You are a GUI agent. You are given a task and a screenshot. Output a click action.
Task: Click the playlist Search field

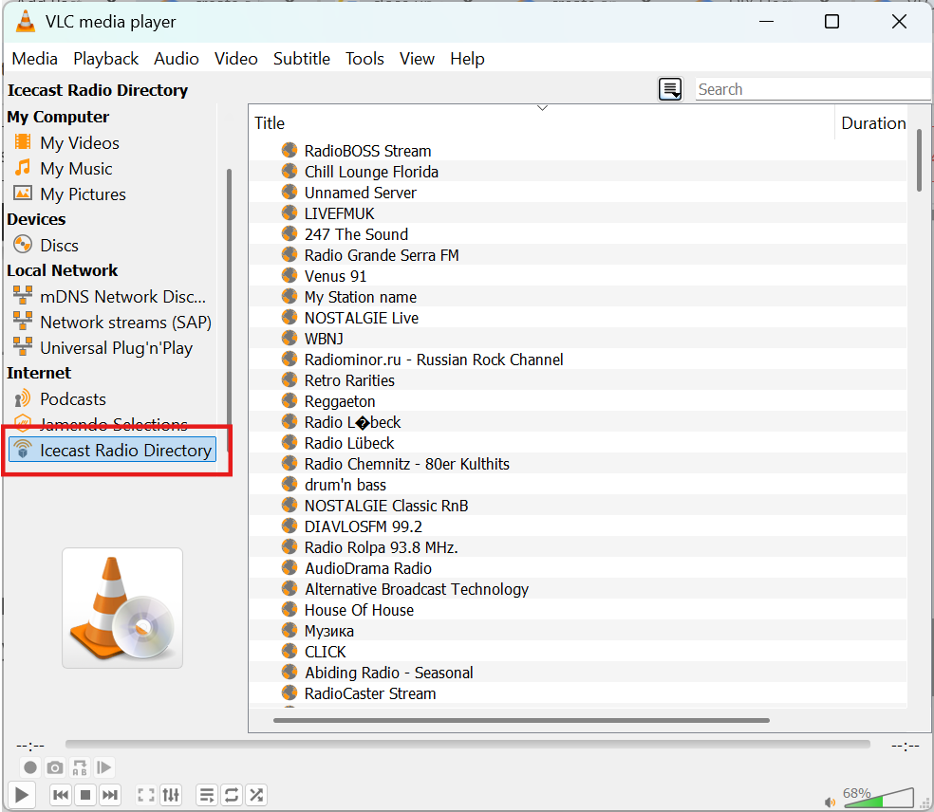(813, 89)
